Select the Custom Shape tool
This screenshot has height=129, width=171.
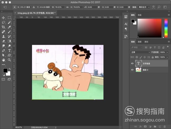click(9, 55)
